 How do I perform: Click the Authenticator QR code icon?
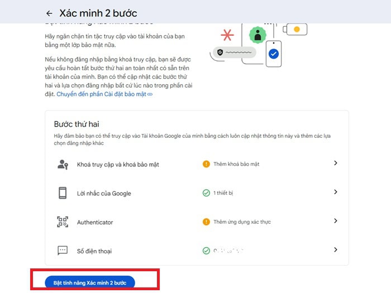pyautogui.click(x=63, y=222)
